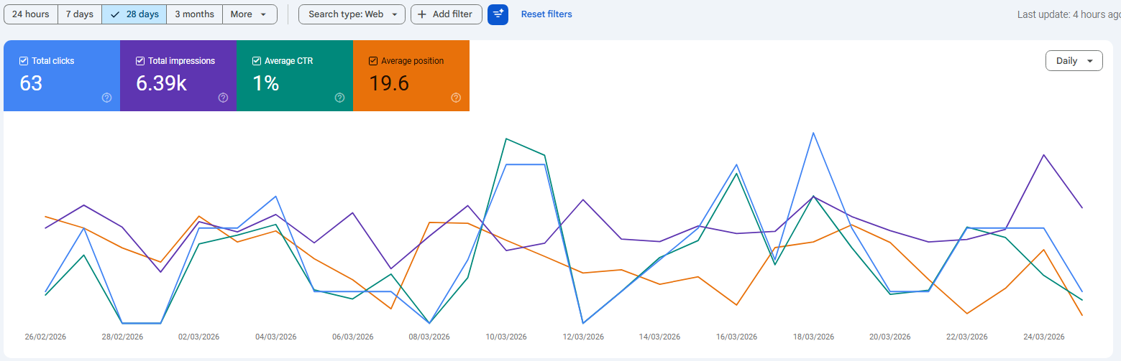Click the help icon on Average CTR card
This screenshot has height=361, width=1121.
click(339, 98)
